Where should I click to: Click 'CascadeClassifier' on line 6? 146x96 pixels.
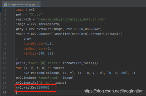click(54, 34)
